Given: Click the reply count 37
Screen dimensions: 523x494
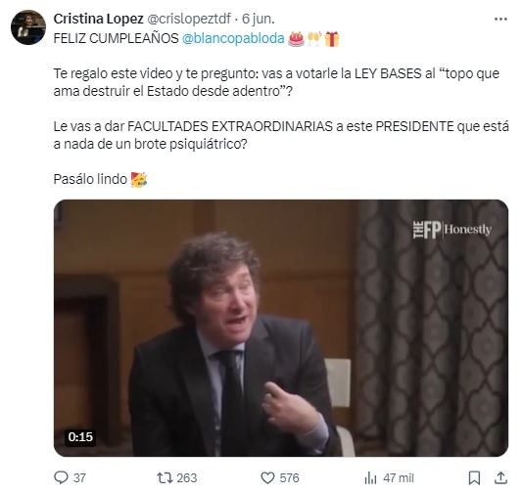Looking at the screenshot, I should (x=79, y=478).
